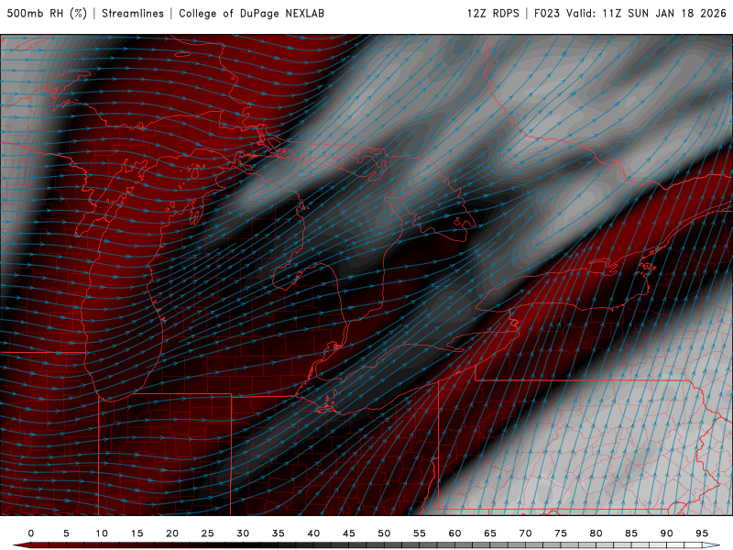Click the "35" label on color scale
733x550 pixels.
pos(279,533)
